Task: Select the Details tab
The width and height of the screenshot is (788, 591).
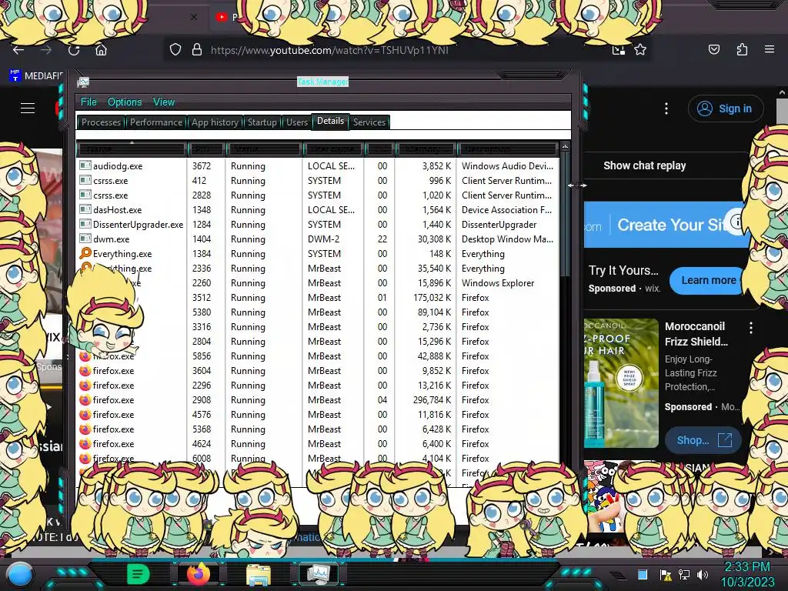Action: (x=330, y=121)
